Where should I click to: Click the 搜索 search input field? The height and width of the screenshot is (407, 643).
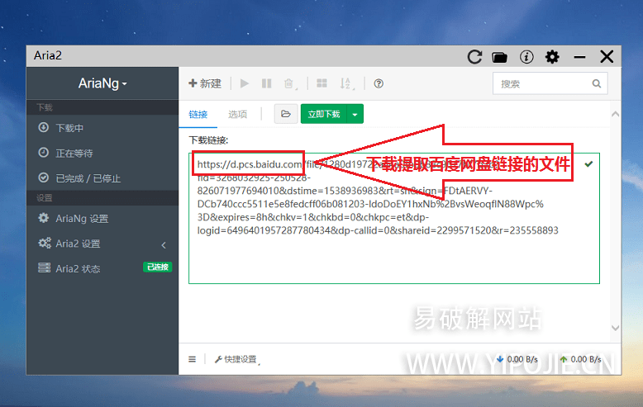[x=542, y=83]
